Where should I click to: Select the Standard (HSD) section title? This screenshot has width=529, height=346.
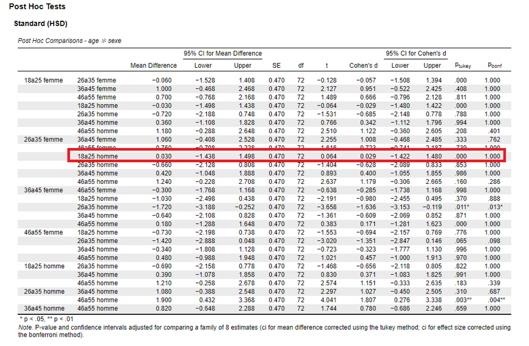tap(41, 24)
